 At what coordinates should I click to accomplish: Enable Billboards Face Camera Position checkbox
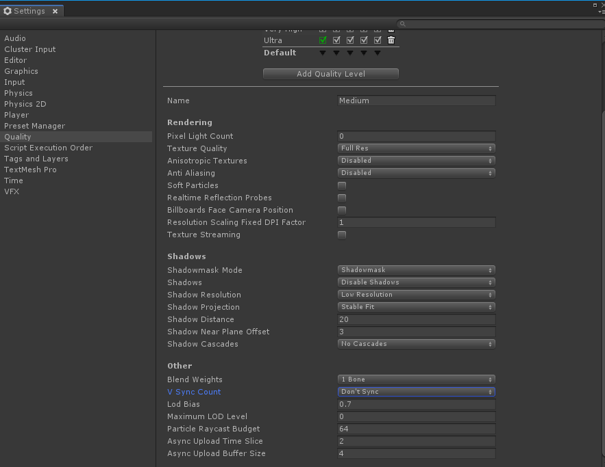[342, 210]
